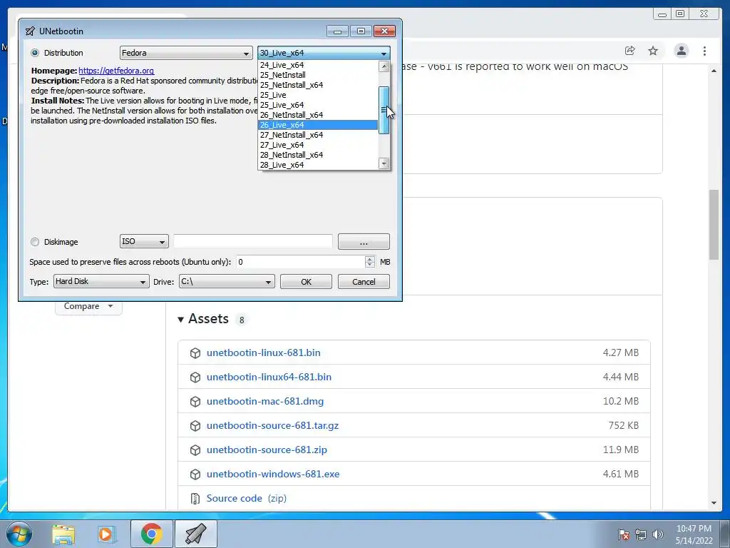The height and width of the screenshot is (548, 730).
Task: Open Chrome three-dot menu
Action: (705, 51)
